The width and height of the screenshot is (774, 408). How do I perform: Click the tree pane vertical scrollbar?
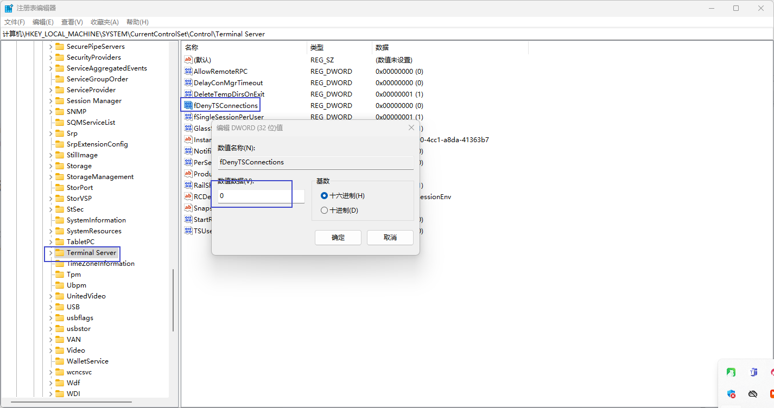173,299
